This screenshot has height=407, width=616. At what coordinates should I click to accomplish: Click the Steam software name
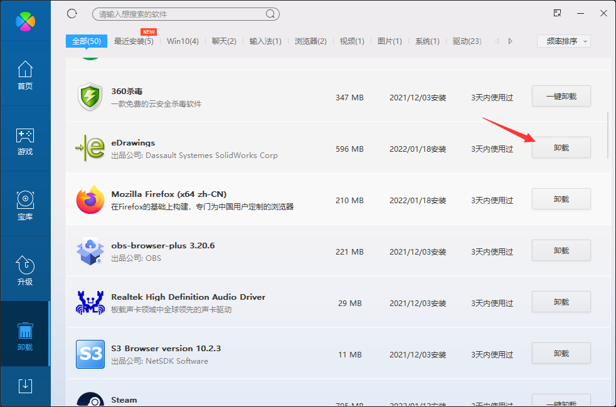[x=124, y=400]
